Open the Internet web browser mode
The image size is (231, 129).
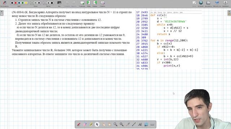point(201,3)
